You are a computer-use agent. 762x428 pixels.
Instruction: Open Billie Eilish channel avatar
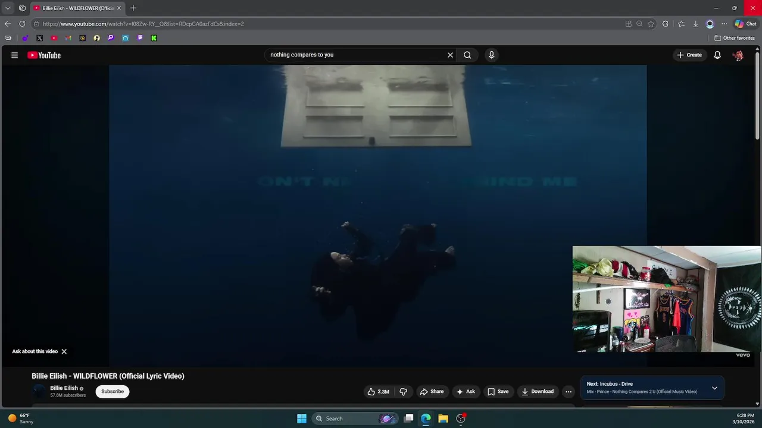(x=39, y=391)
